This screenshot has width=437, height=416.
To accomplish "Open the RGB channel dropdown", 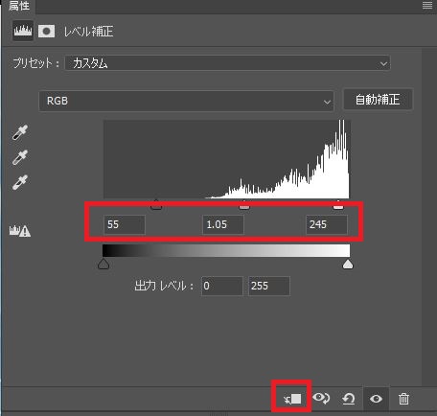I will (186, 102).
